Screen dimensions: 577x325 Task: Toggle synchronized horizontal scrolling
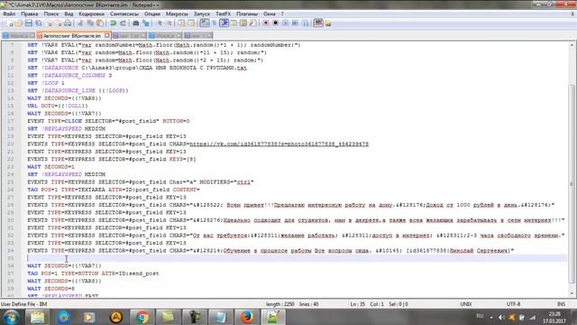pos(191,23)
